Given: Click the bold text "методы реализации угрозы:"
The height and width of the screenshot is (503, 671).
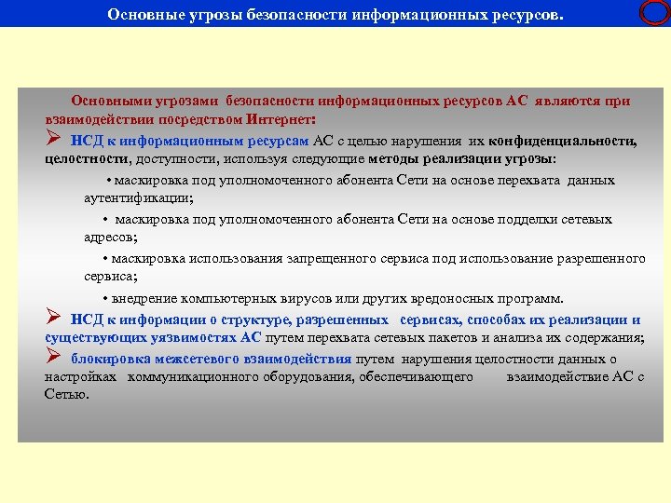Looking at the screenshot, I should click(462, 159).
